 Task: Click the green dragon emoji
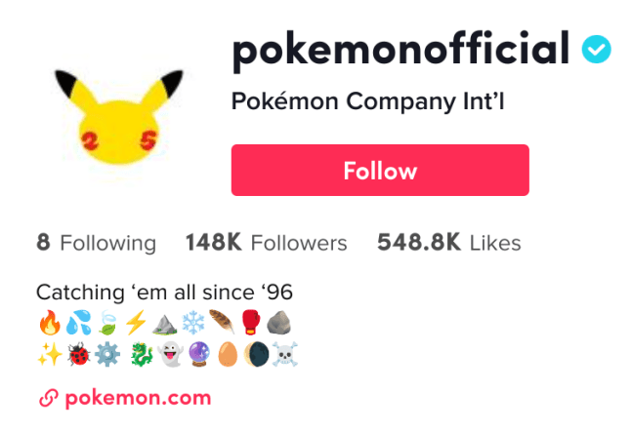coord(143,352)
